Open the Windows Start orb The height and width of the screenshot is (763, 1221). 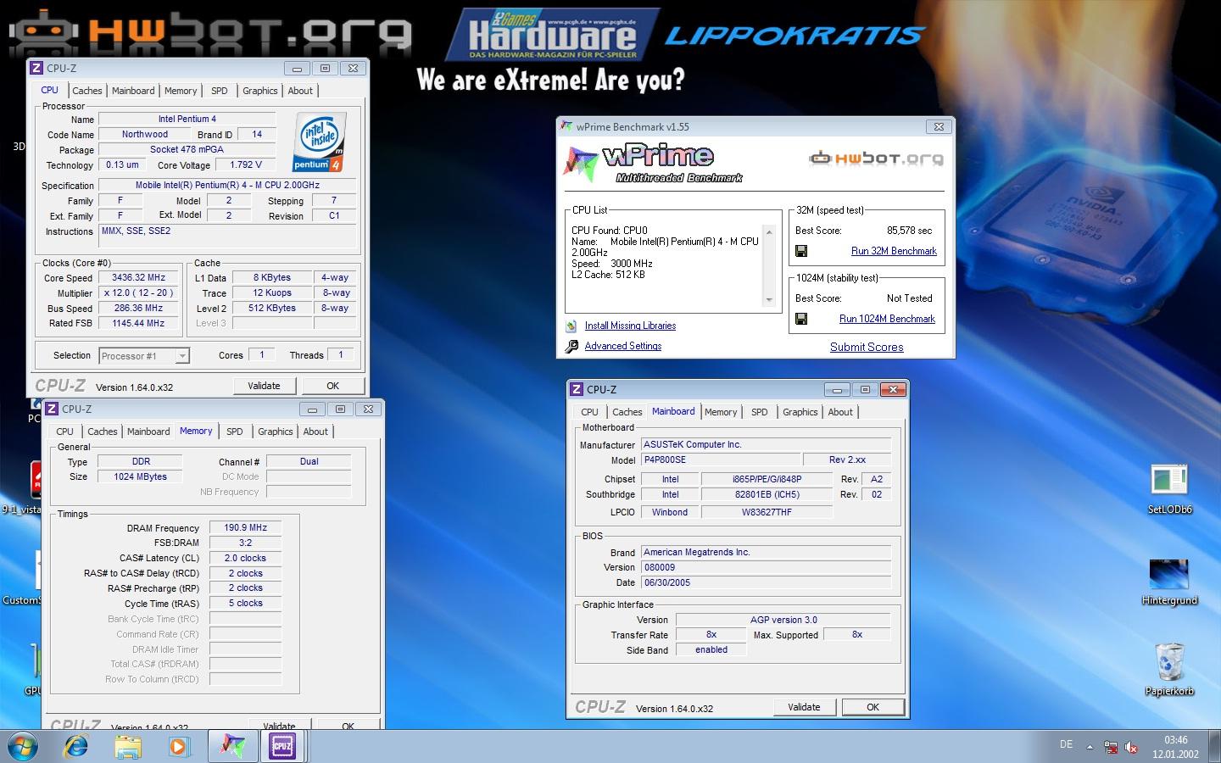tap(23, 746)
